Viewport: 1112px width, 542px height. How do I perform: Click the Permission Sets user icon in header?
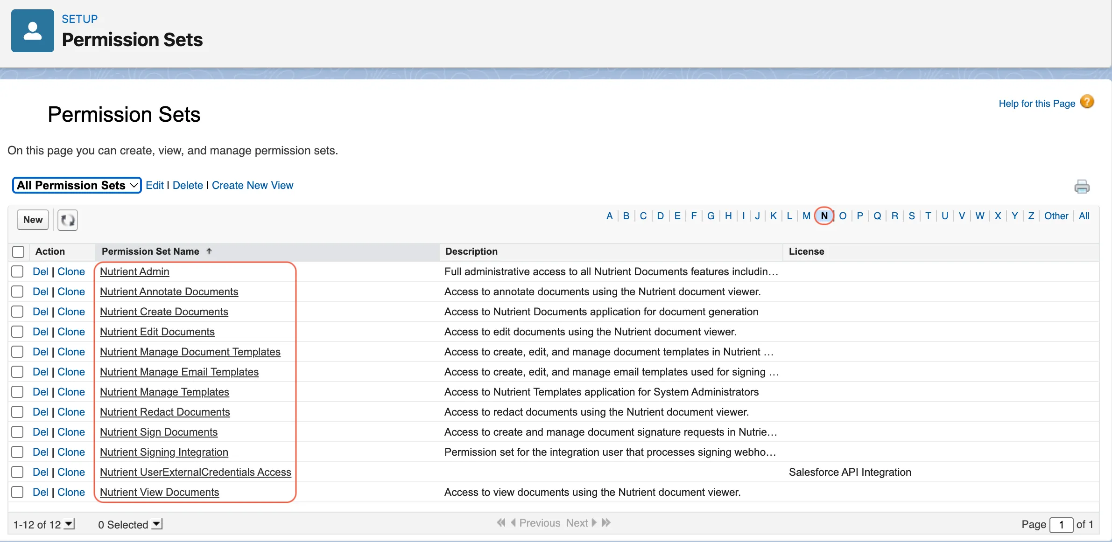[33, 31]
